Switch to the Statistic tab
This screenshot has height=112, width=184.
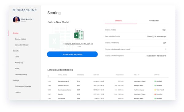pyautogui.click(x=118, y=21)
